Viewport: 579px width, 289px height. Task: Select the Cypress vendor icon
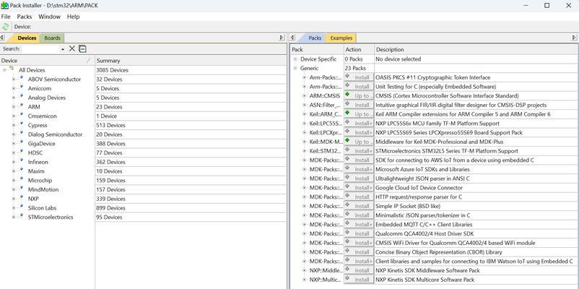(x=21, y=125)
